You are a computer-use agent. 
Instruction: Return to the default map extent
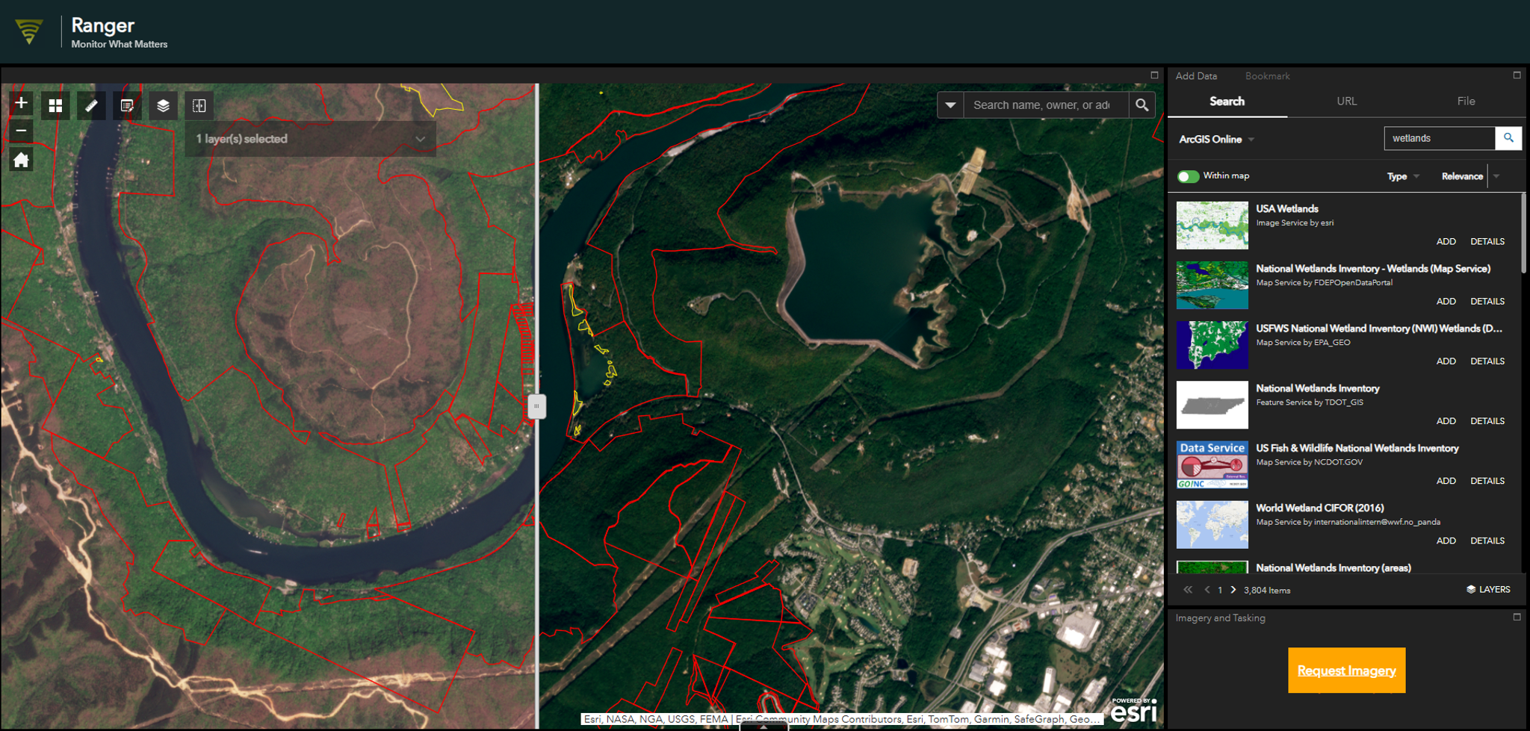tap(21, 160)
